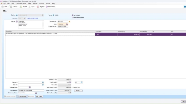The width and height of the screenshot is (186, 104).
Task: Click in the Freight amount field
Action: coord(64,82)
